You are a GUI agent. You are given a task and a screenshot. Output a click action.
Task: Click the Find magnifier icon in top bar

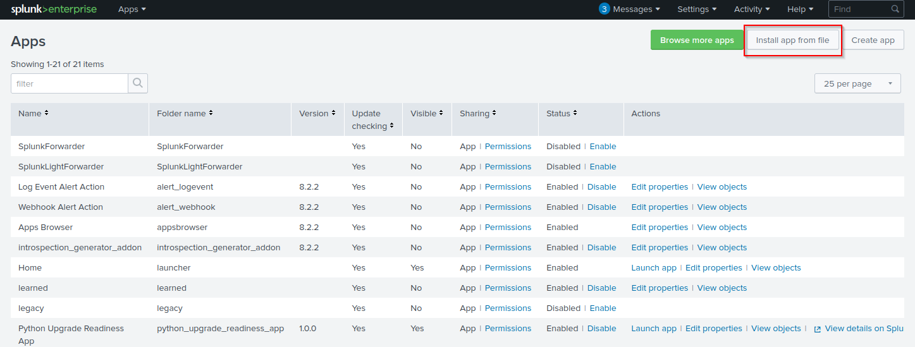pyautogui.click(x=895, y=9)
